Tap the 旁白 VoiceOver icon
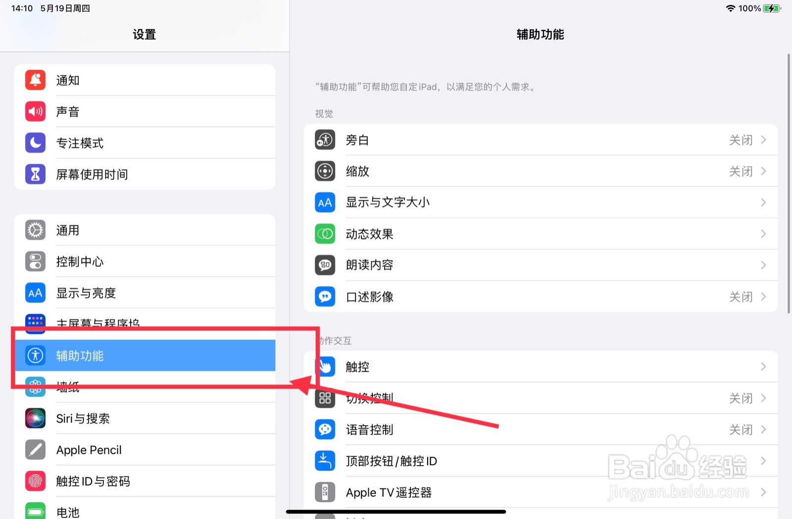The width and height of the screenshot is (792, 519). (325, 140)
